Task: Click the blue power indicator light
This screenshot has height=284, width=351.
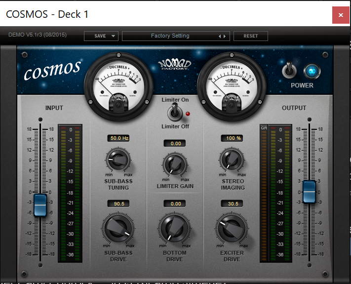Action: click(312, 72)
